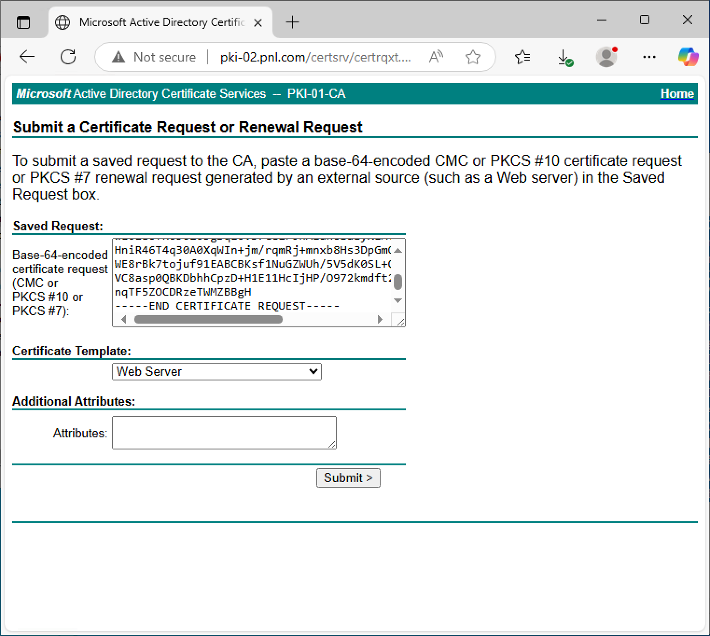Screen dimensions: 710x636
Task: Go to the Home link
Action: pyautogui.click(x=677, y=94)
